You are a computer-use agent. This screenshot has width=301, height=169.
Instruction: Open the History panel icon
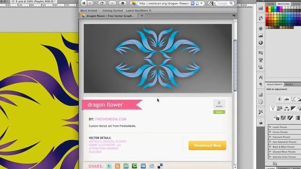261,18
